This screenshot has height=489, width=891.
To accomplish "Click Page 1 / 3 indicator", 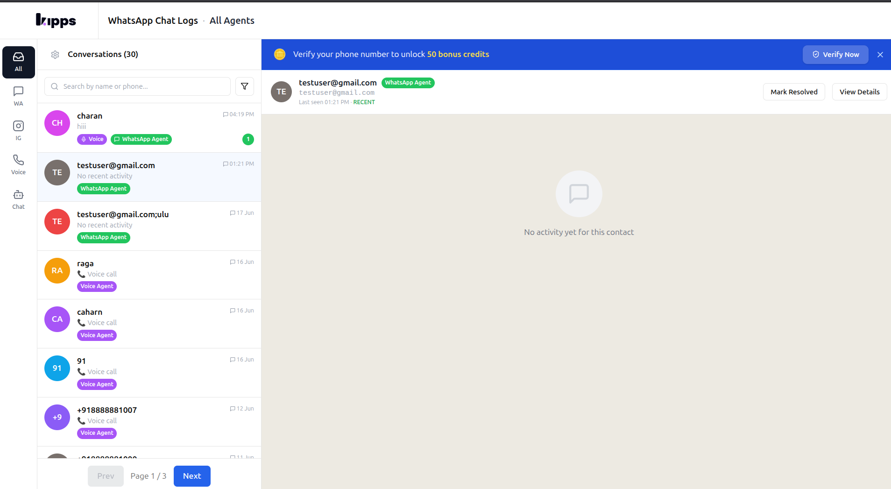I will [x=148, y=476].
